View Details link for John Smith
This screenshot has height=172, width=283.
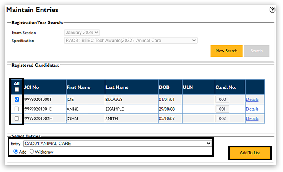point(252,118)
